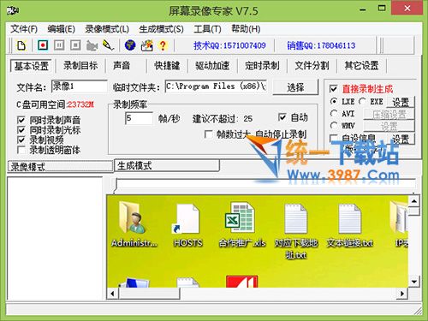428x321 pixels.
Task: Toggle 同时录制声音 checkbox
Action: [21, 120]
